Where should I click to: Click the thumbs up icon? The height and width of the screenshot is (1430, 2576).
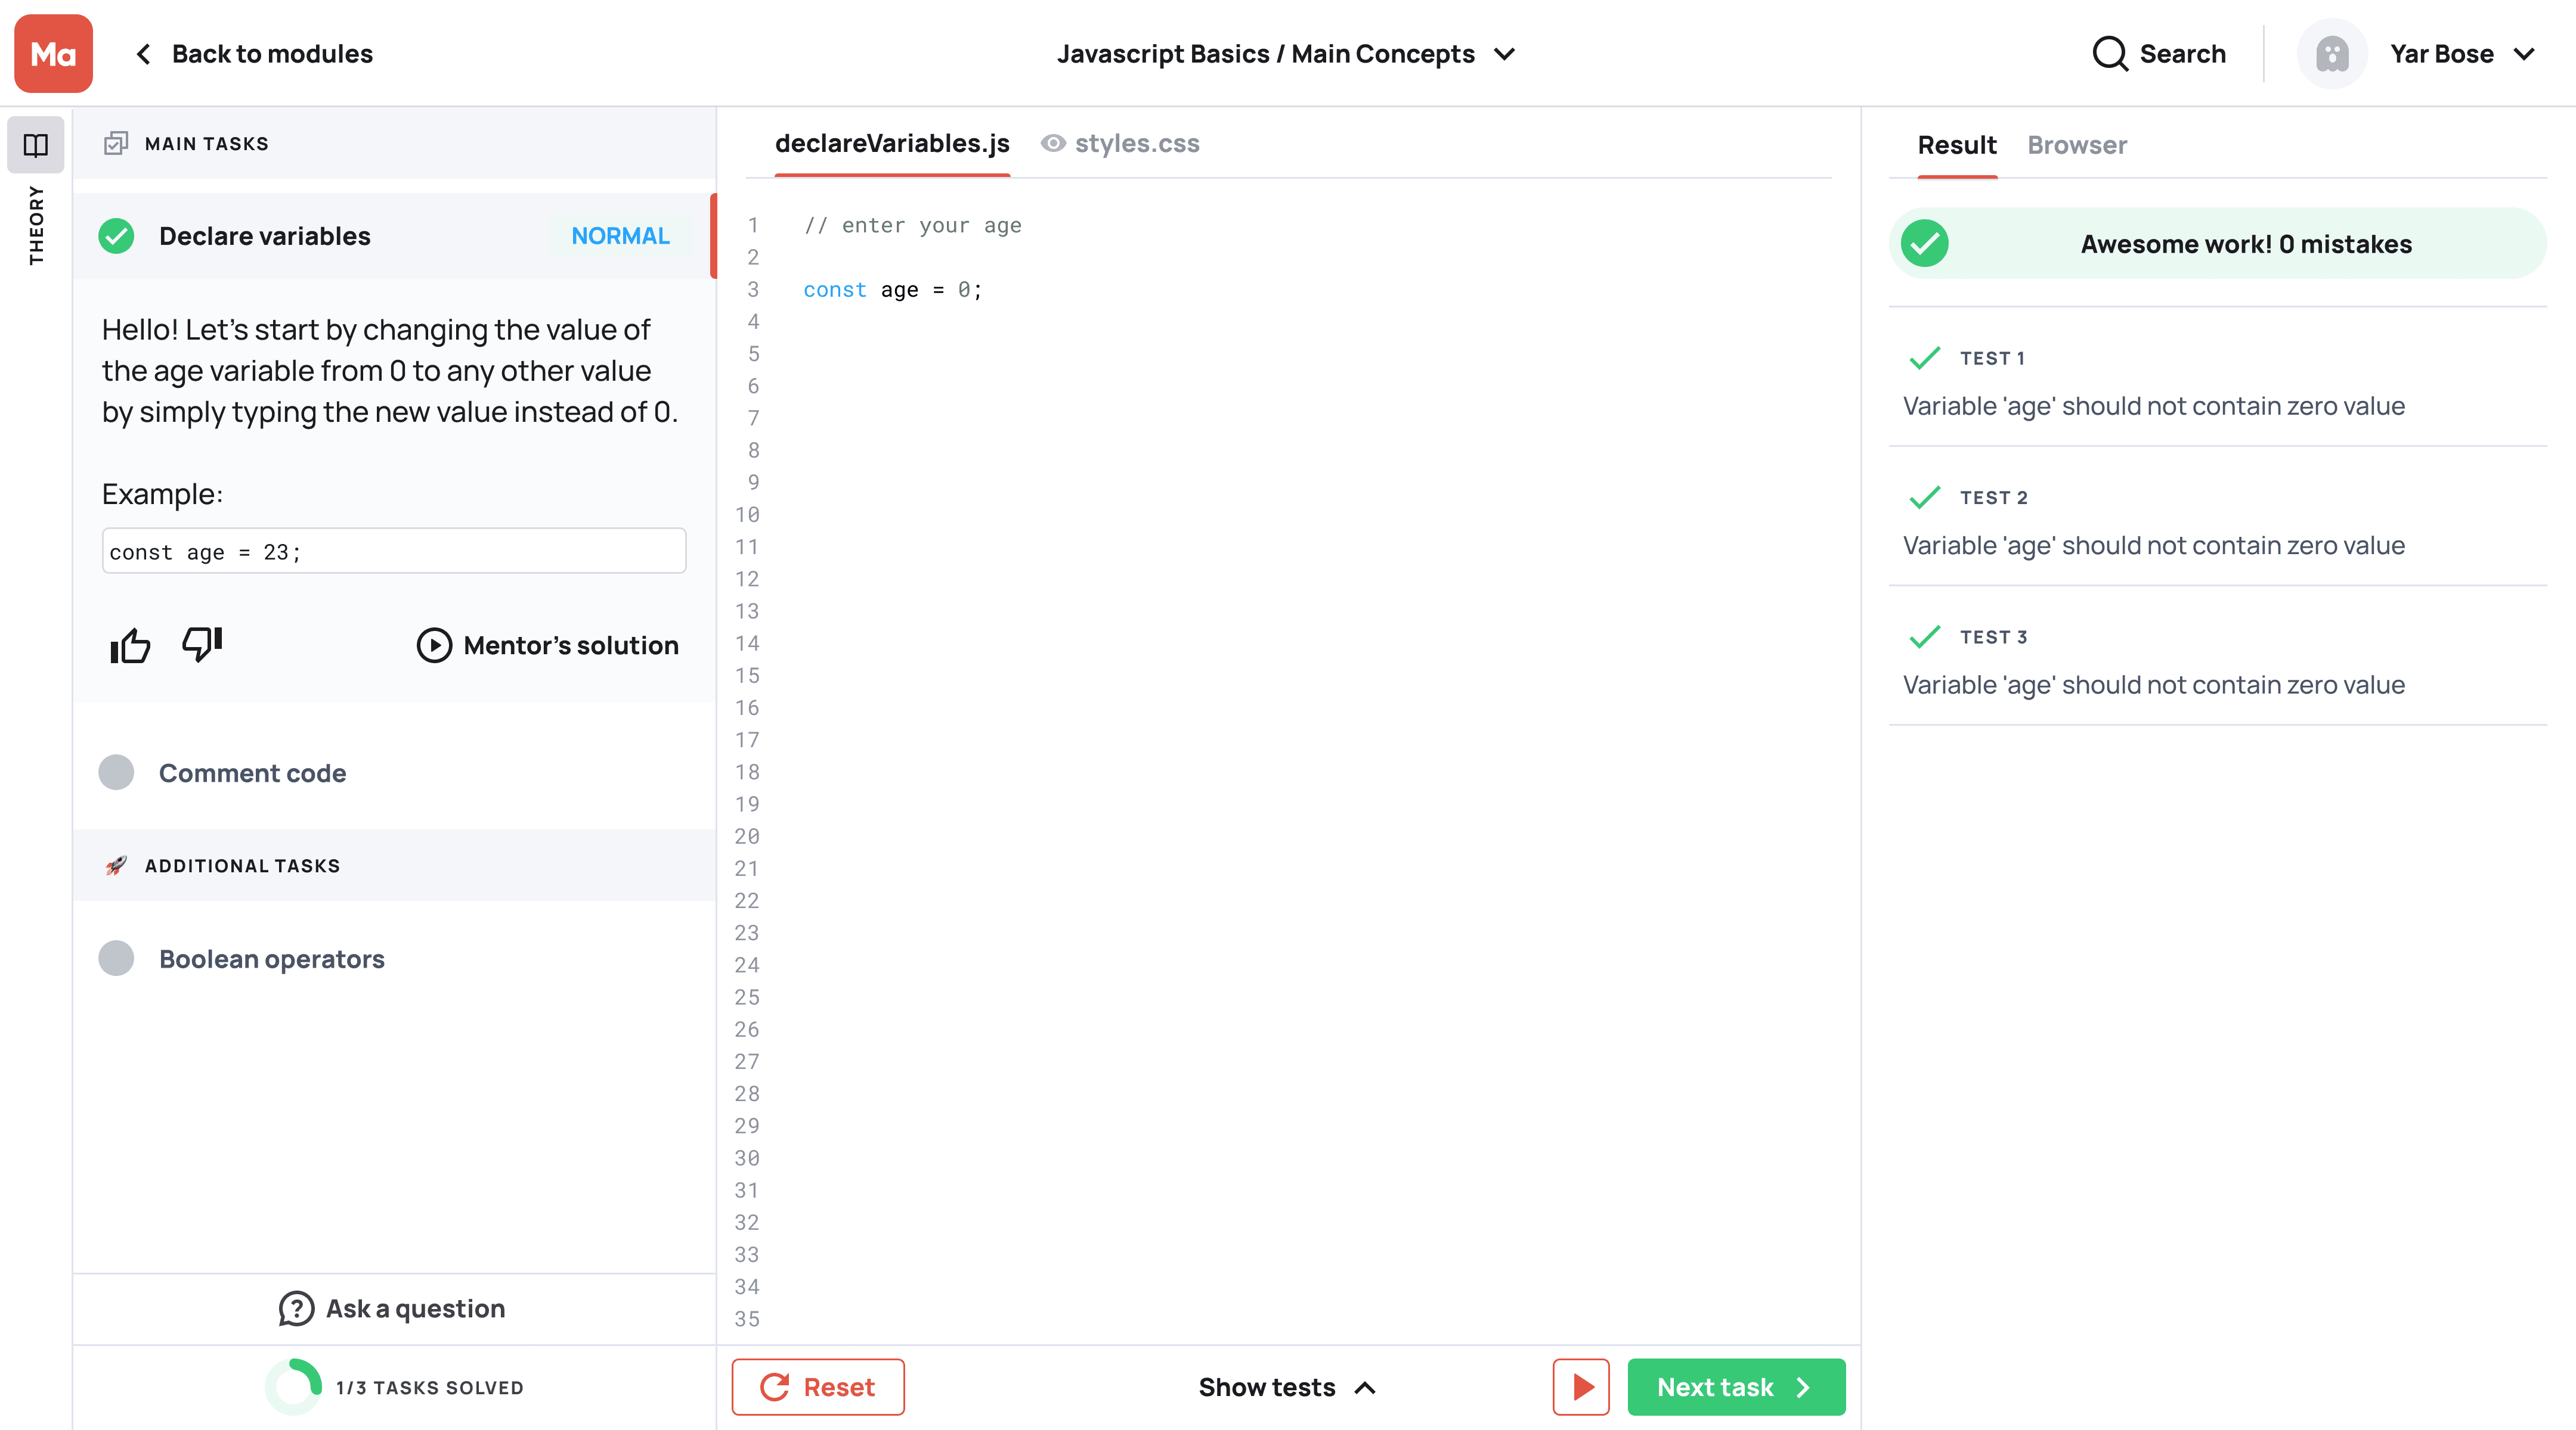pyautogui.click(x=130, y=645)
